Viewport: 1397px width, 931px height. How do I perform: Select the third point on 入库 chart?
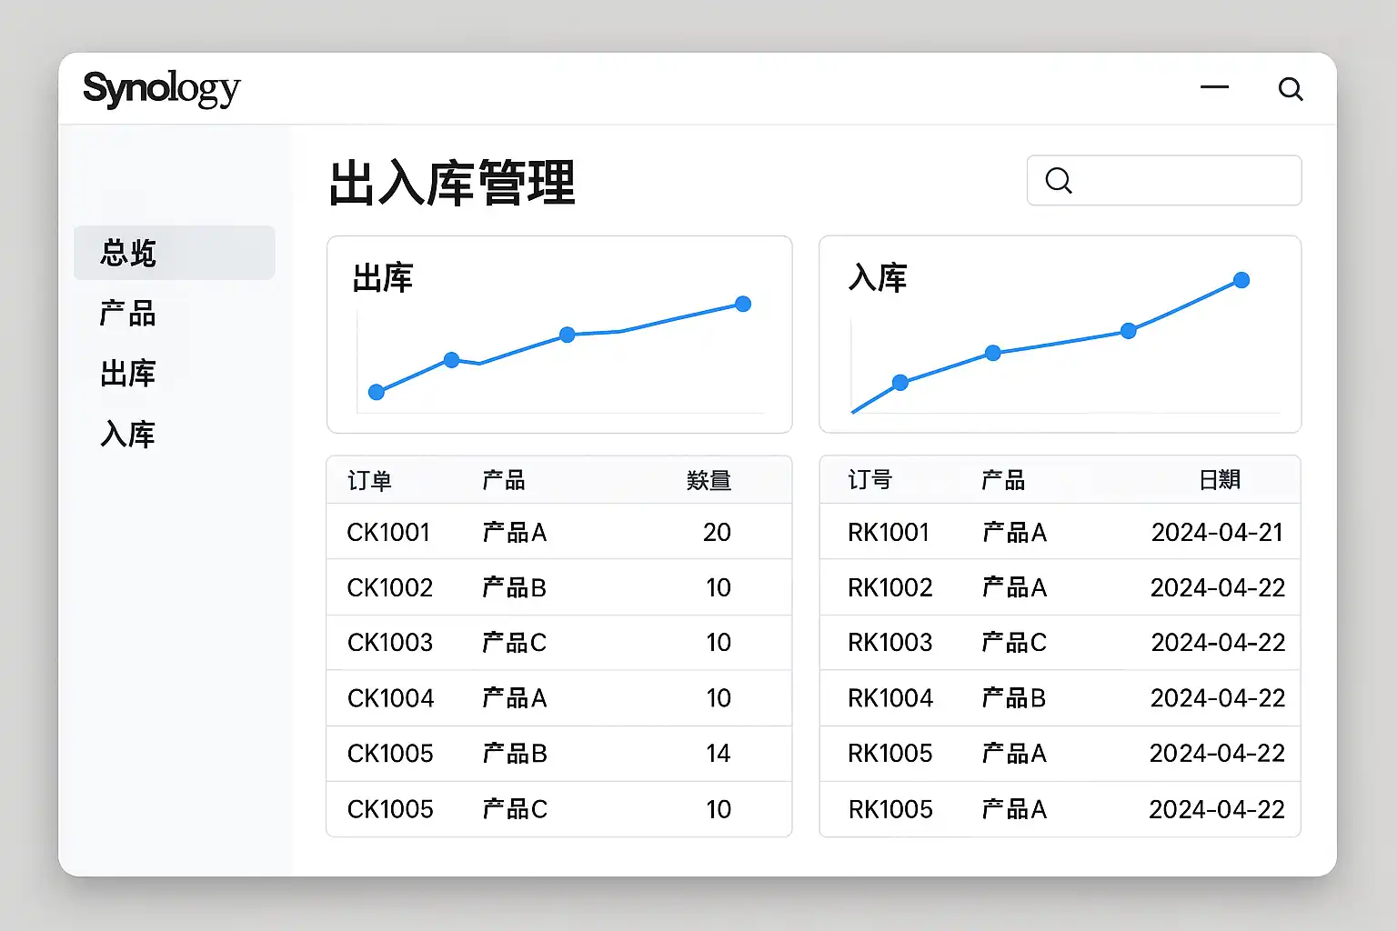point(1128,331)
